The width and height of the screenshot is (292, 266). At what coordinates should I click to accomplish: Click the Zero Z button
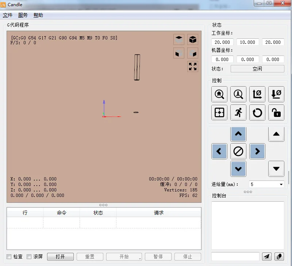[276, 94]
